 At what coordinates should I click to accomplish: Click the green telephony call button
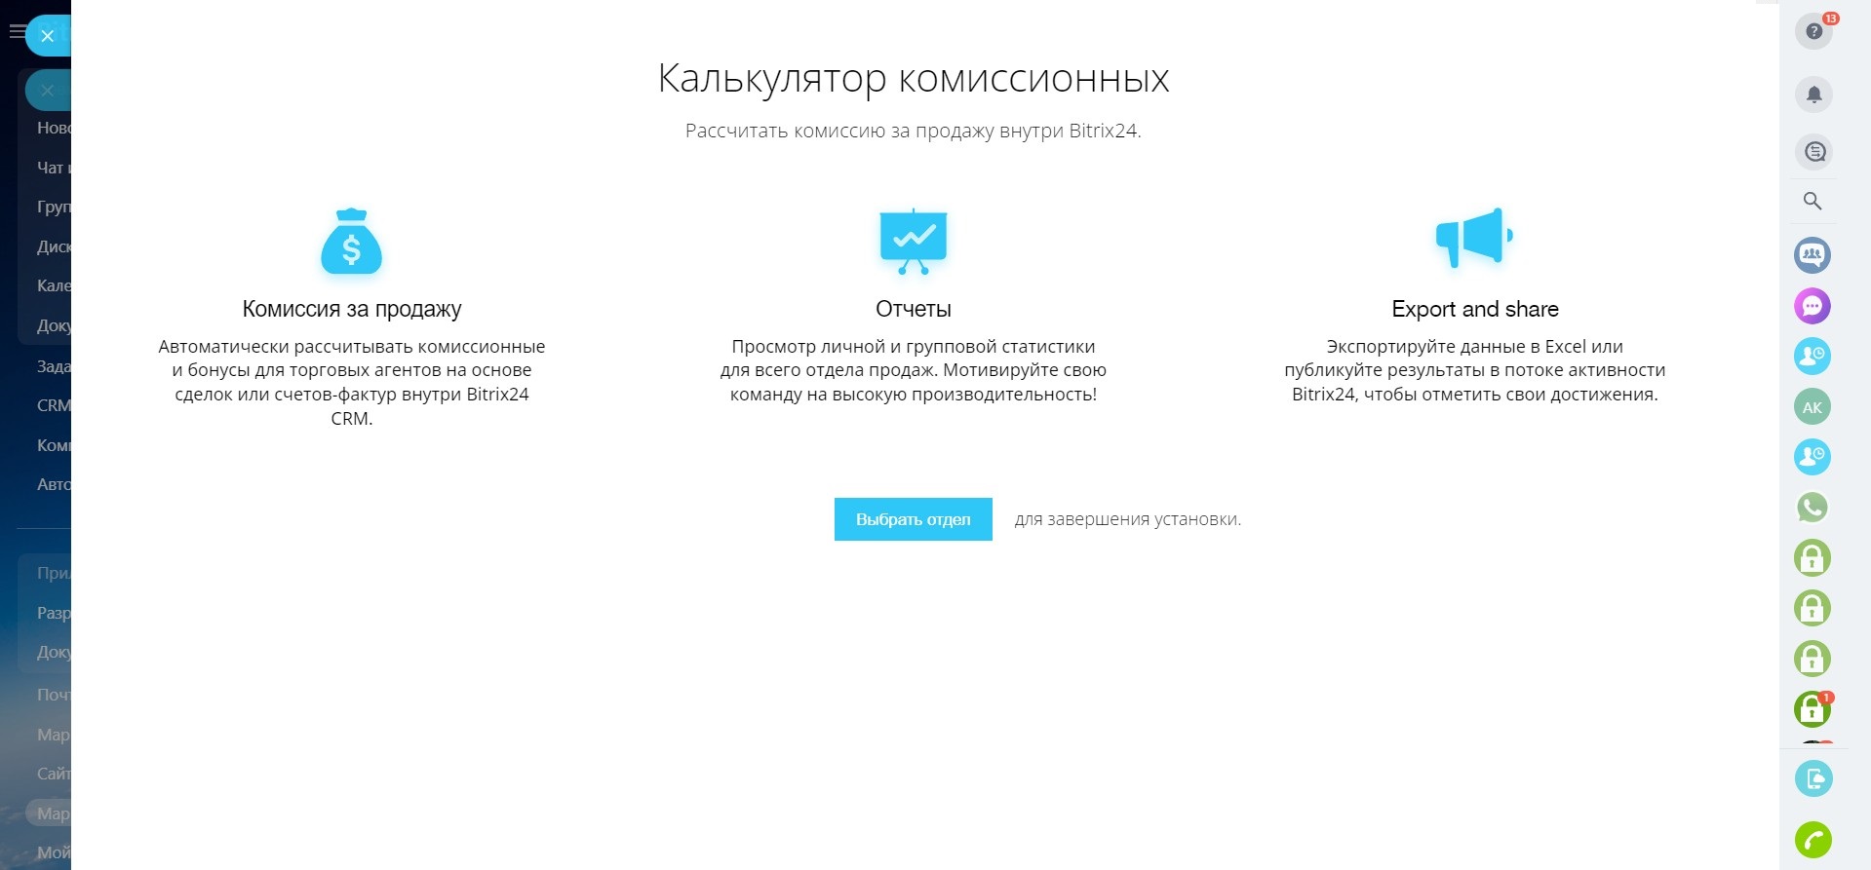point(1813,840)
